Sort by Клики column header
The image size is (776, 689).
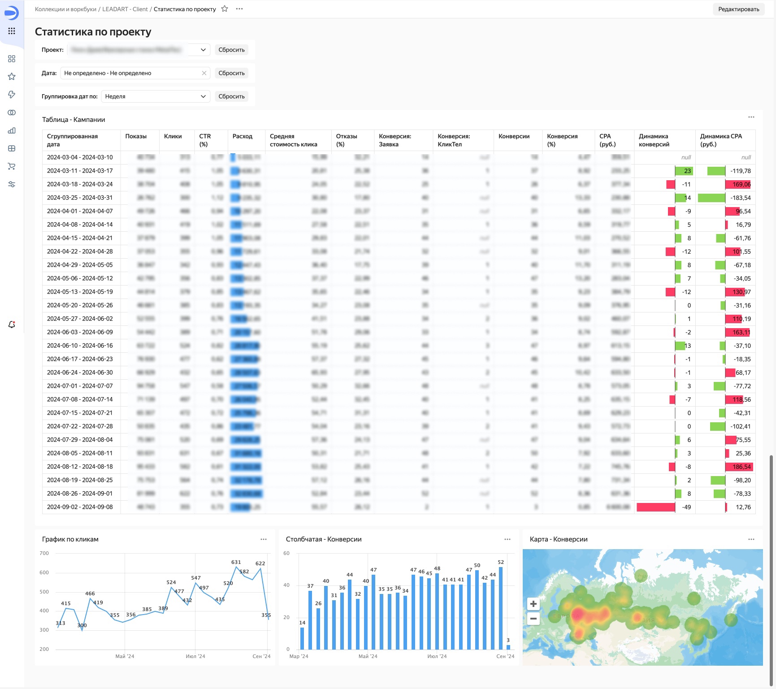click(x=177, y=140)
